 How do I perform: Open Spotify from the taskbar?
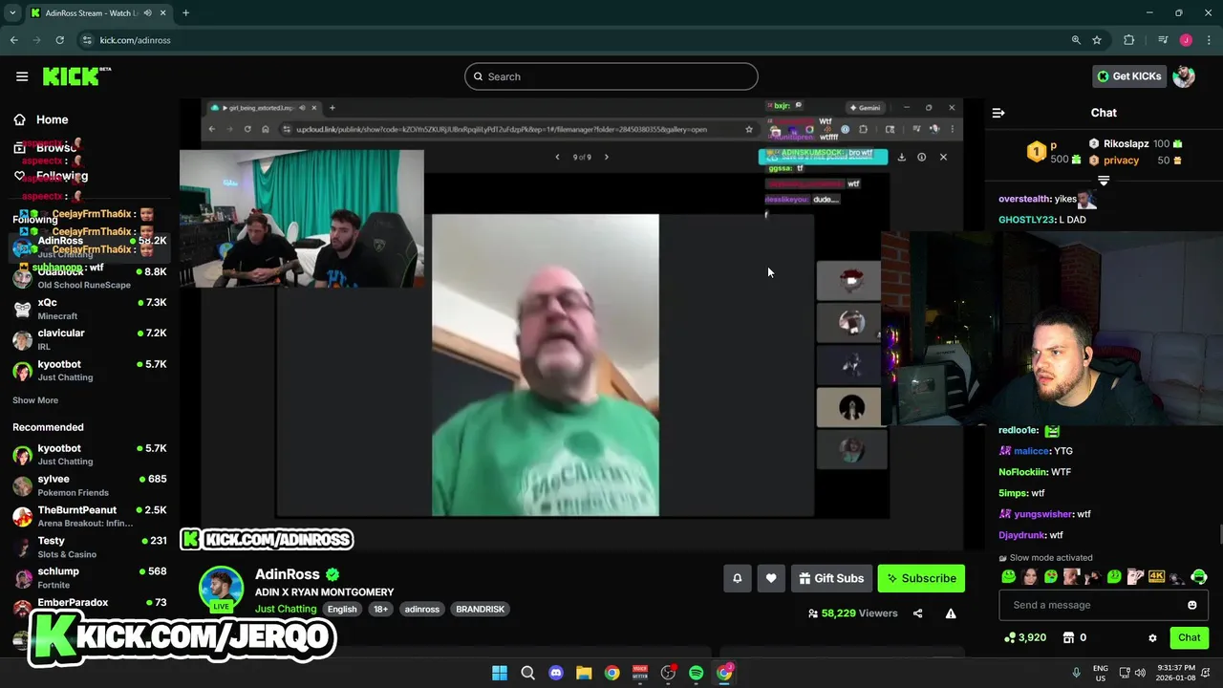pyautogui.click(x=697, y=673)
